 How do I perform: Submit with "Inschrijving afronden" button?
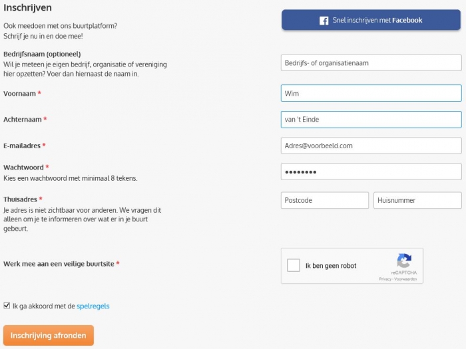pyautogui.click(x=48, y=336)
